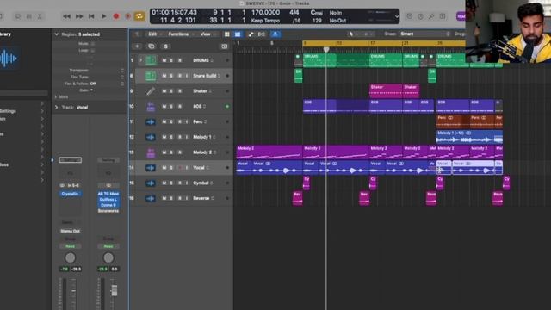The height and width of the screenshot is (310, 551).
Task: Record-enable the Vocal track
Action: coord(180,168)
